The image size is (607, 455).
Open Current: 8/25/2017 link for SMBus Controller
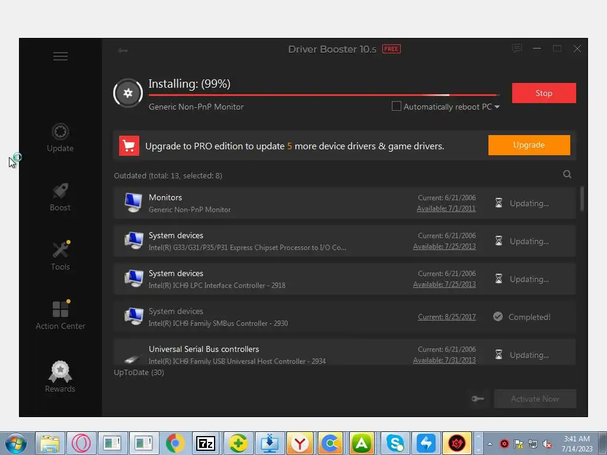pyautogui.click(x=447, y=317)
